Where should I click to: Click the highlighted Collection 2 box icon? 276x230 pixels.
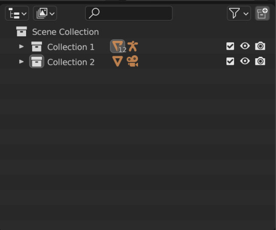37,62
